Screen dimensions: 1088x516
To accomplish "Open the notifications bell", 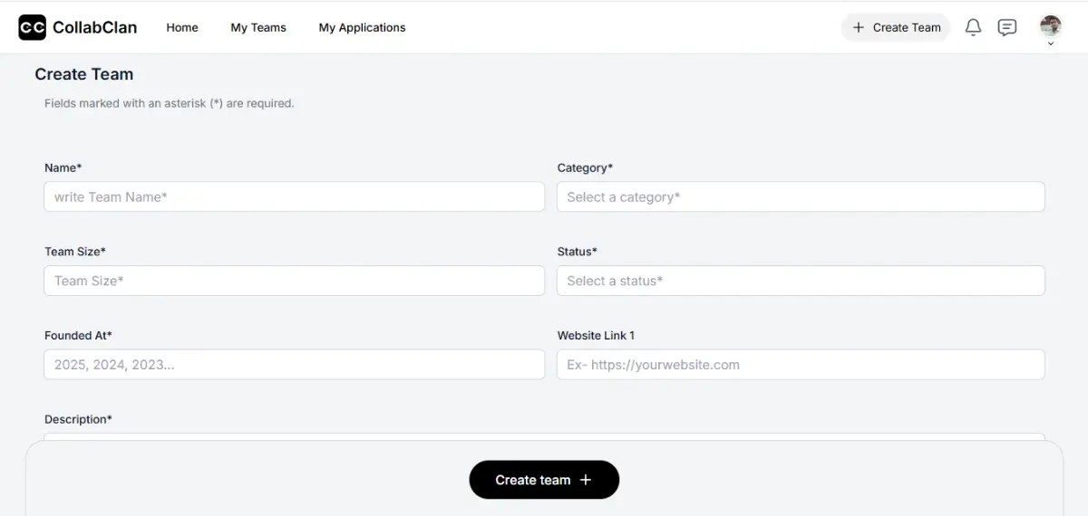I will (973, 27).
